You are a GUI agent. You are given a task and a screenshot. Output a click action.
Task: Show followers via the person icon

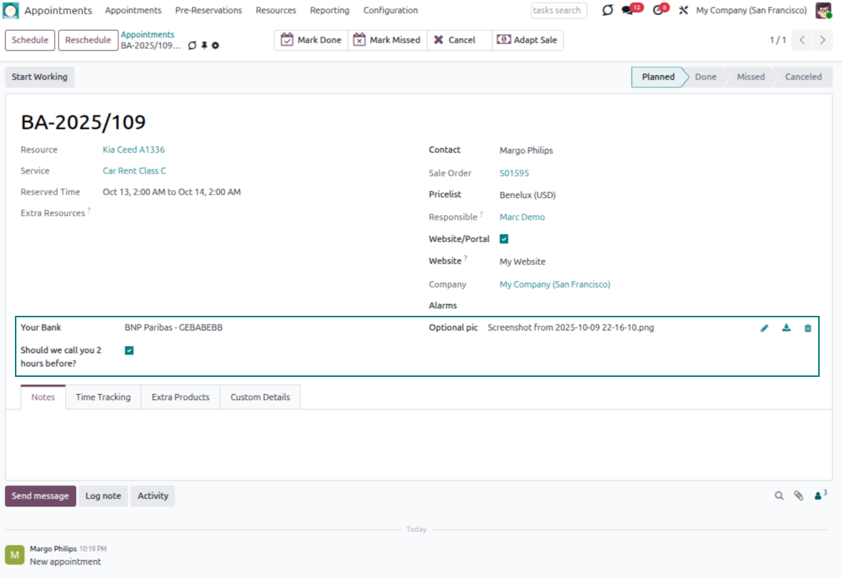(820, 495)
